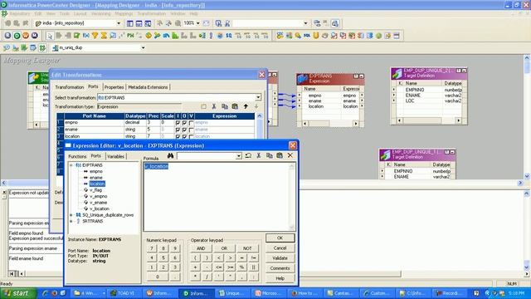Click copy icon in Expression Editor toolbar
The height and width of the screenshot is (299, 531).
click(x=269, y=155)
